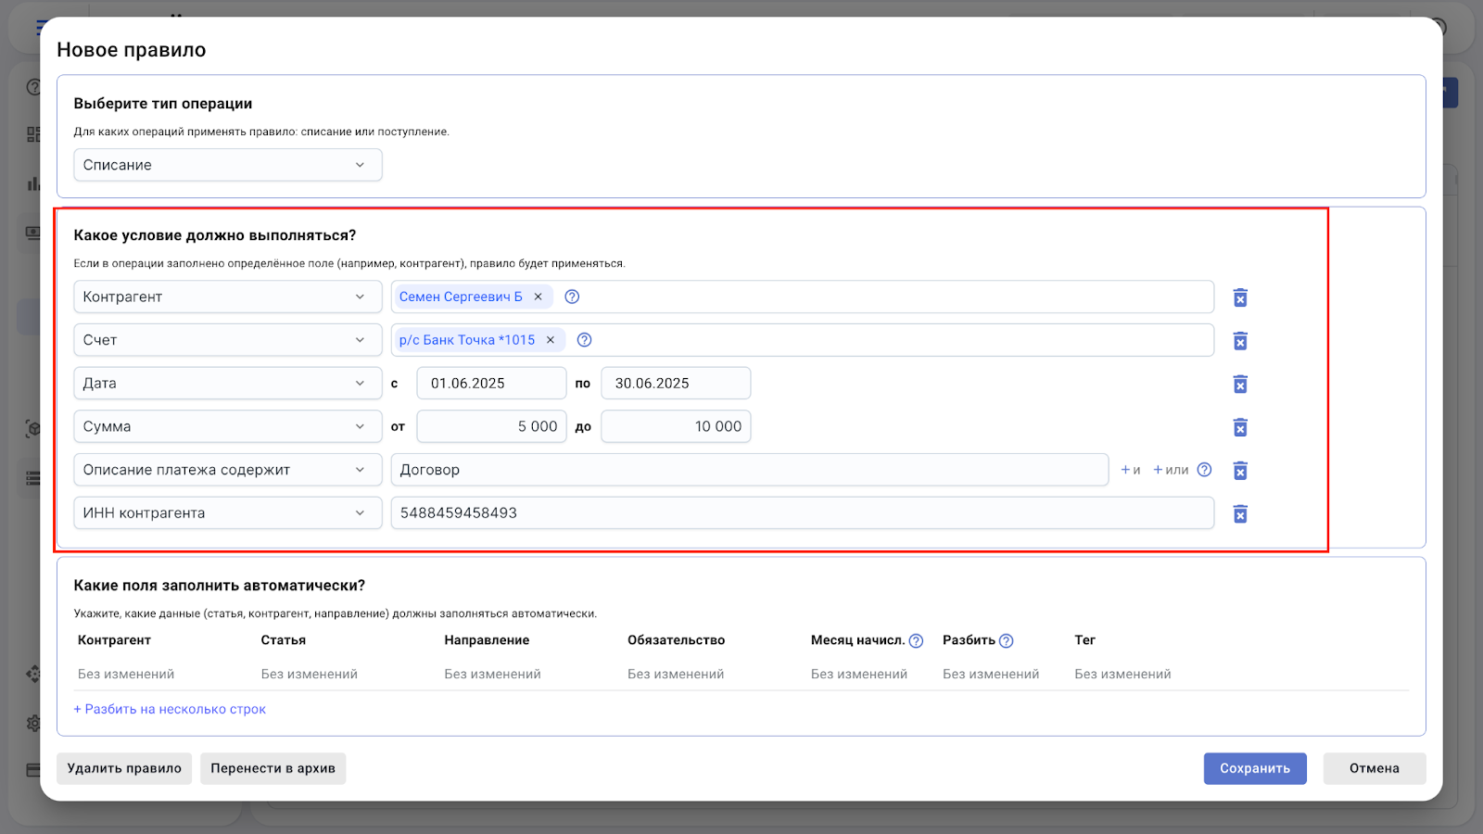Open the Сумма condition type dropdown
The image size is (1483, 834).
[227, 426]
